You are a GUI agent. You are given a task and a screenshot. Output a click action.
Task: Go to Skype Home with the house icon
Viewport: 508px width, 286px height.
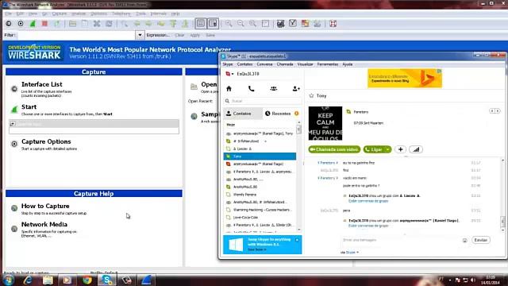[229, 88]
